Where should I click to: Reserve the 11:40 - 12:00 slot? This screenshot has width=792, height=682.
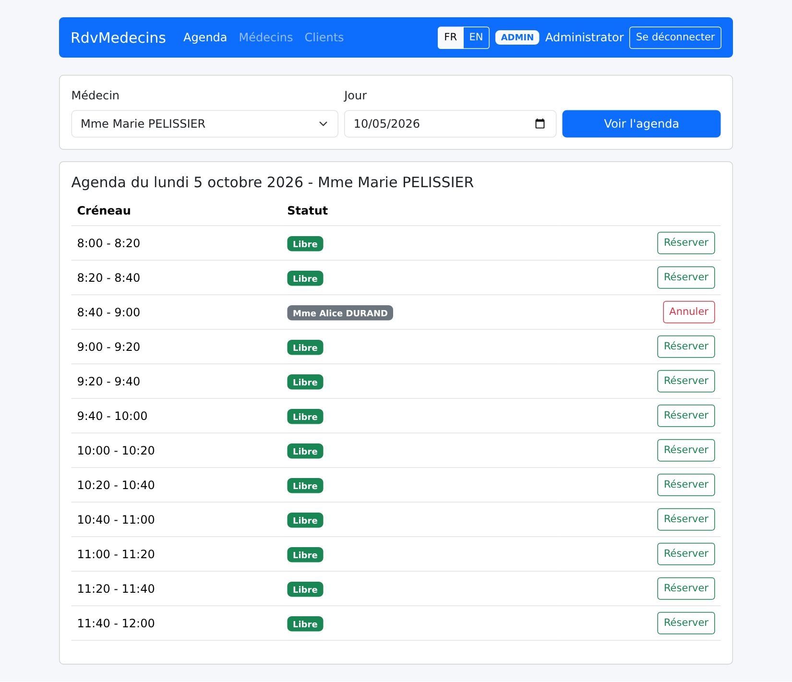[x=686, y=623]
